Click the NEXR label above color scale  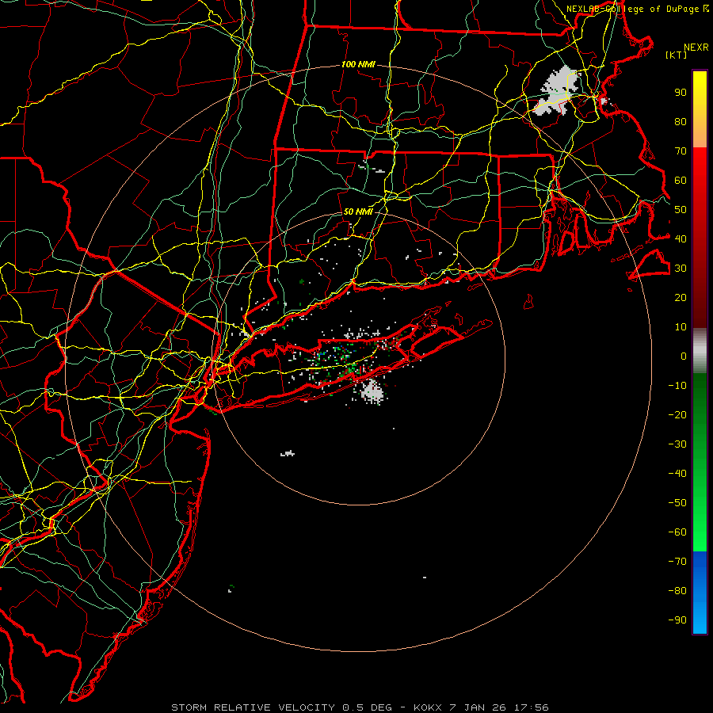(696, 48)
